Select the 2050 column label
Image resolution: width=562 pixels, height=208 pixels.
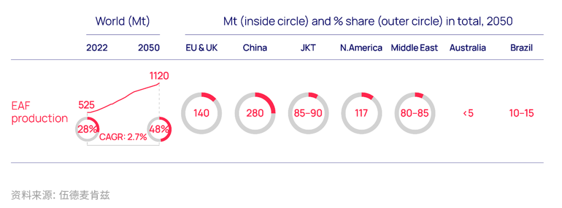pyautogui.click(x=149, y=48)
